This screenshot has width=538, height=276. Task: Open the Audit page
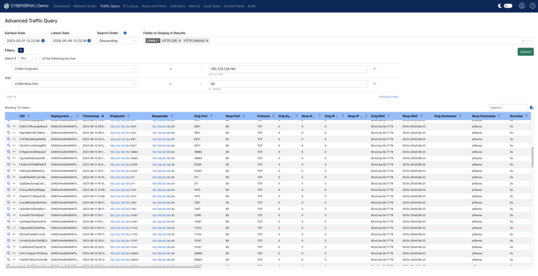point(251,6)
